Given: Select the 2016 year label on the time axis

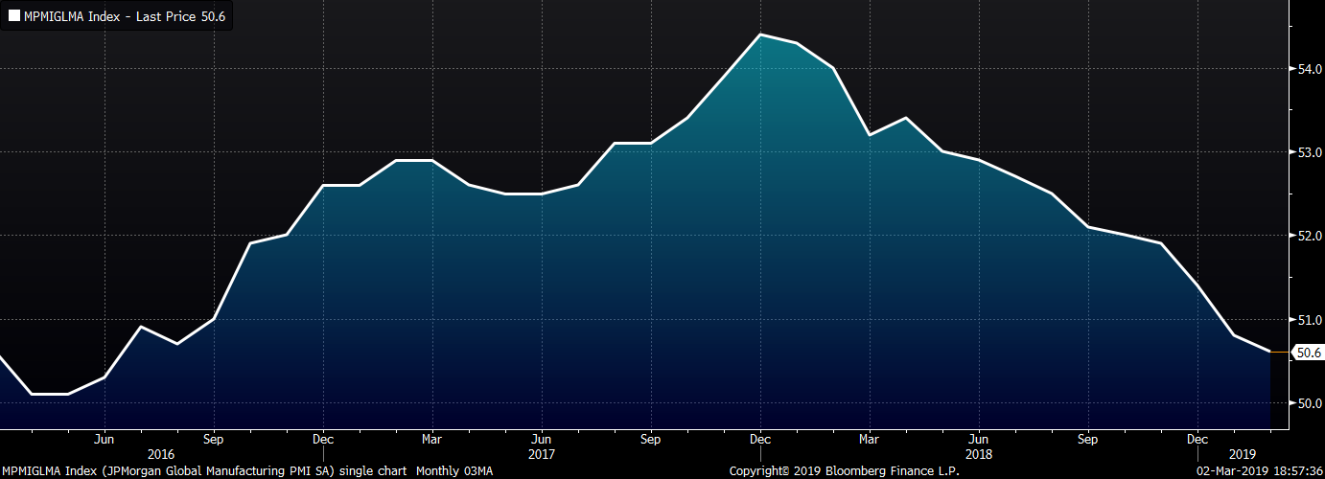Looking at the screenshot, I should click(160, 453).
